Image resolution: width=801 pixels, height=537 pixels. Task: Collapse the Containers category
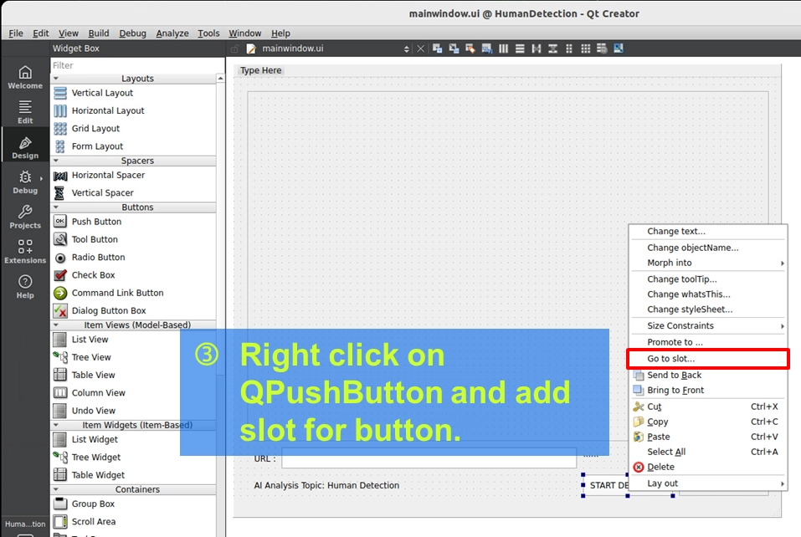click(x=56, y=489)
